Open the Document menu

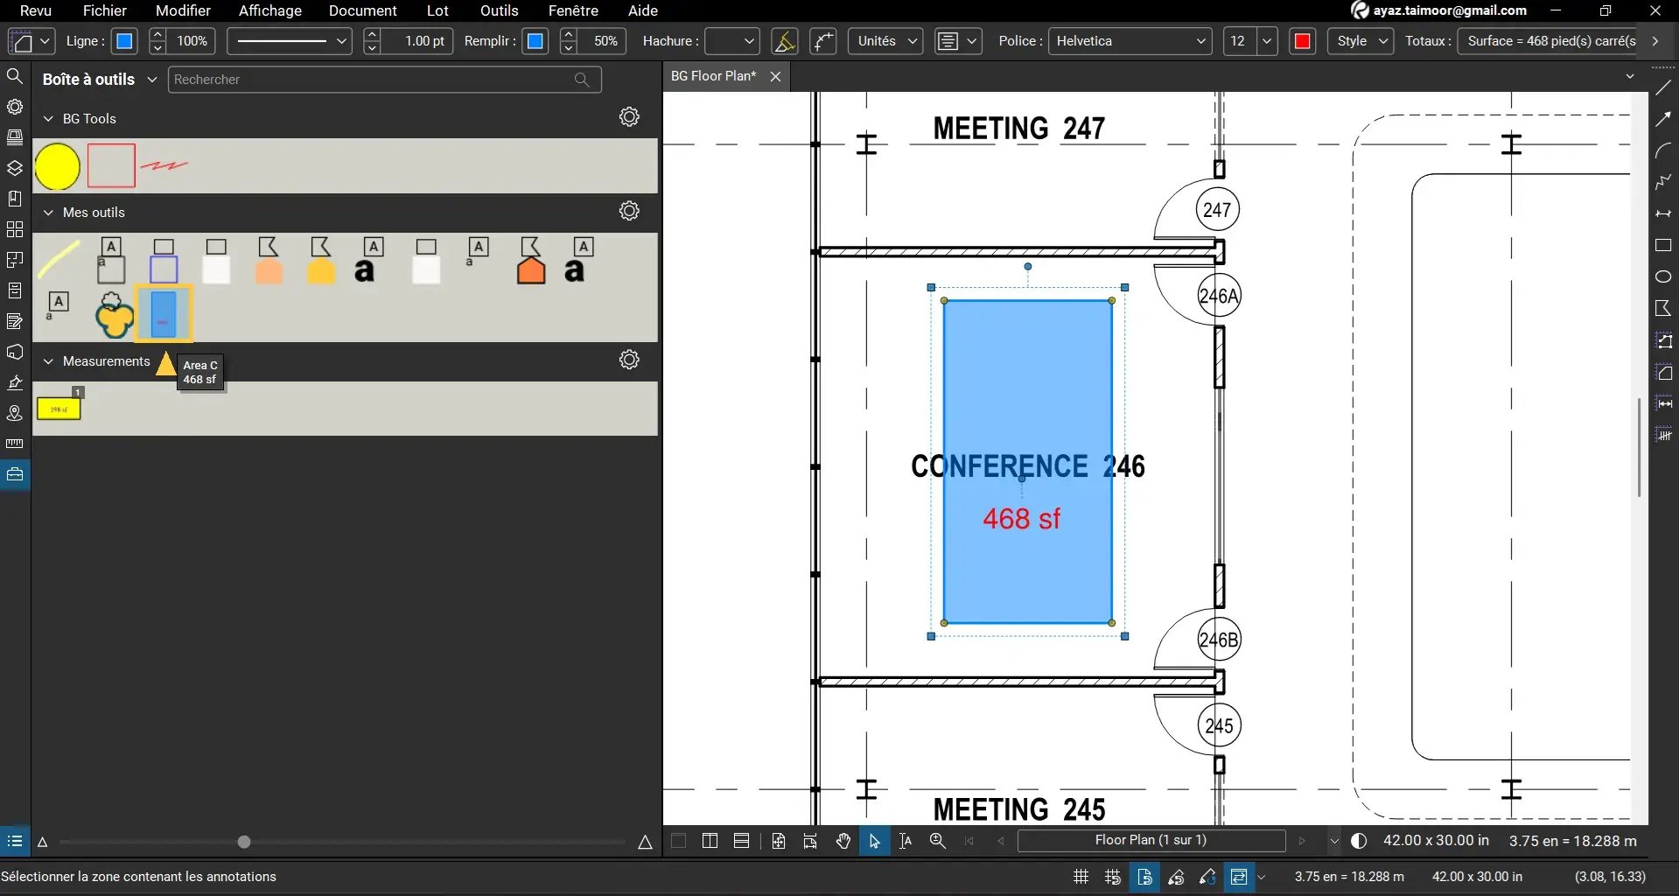363,10
